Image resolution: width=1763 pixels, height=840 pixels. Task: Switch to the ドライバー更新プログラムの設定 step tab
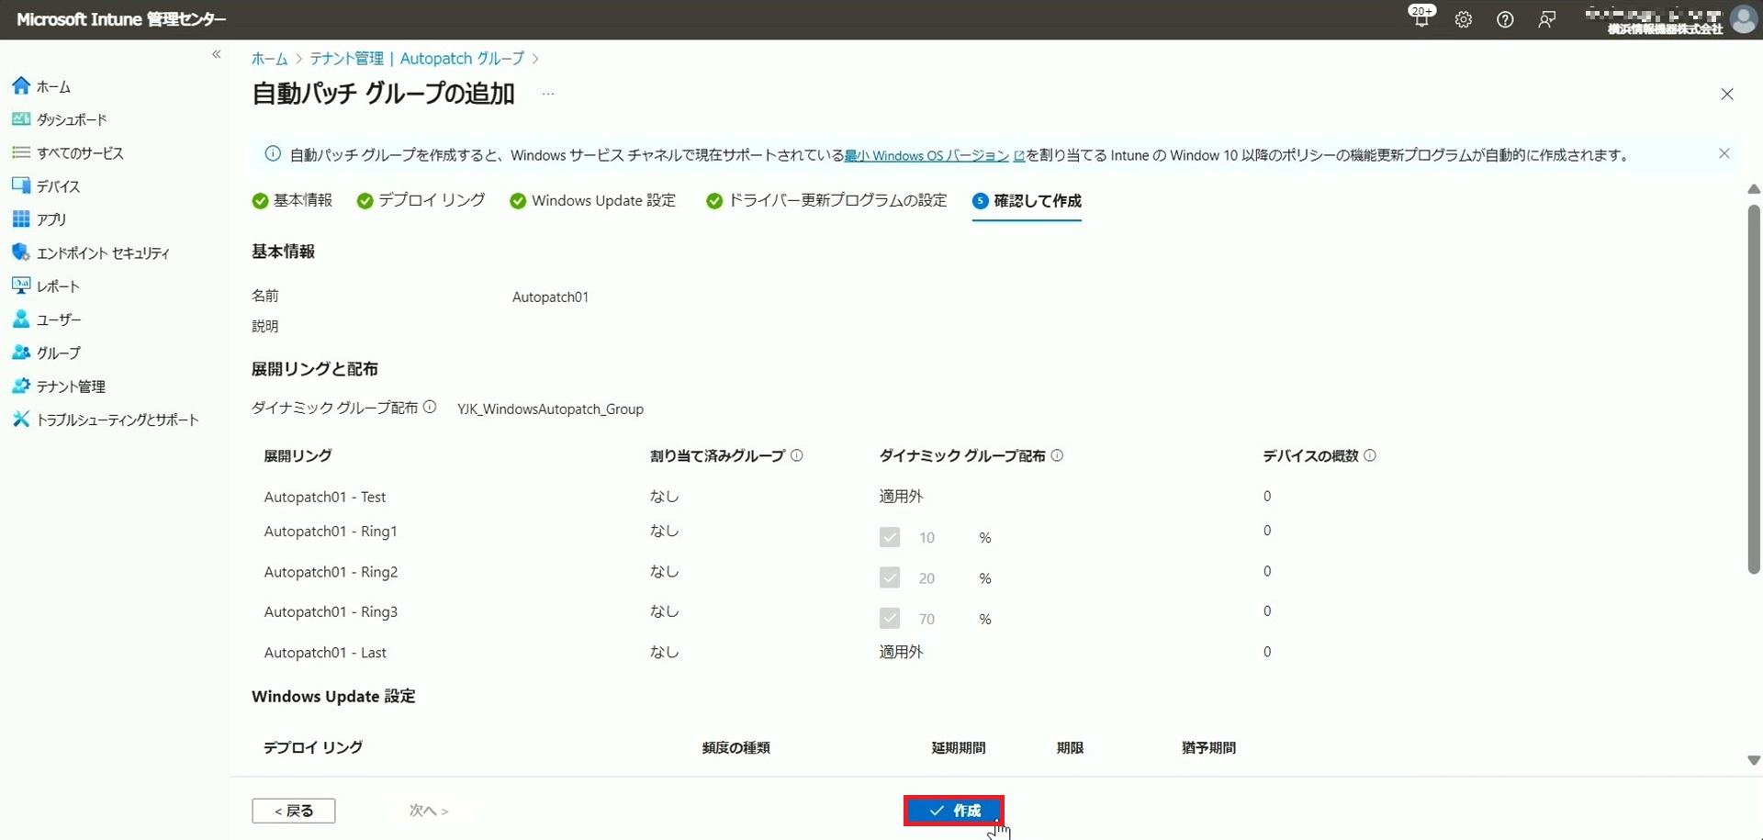(826, 200)
